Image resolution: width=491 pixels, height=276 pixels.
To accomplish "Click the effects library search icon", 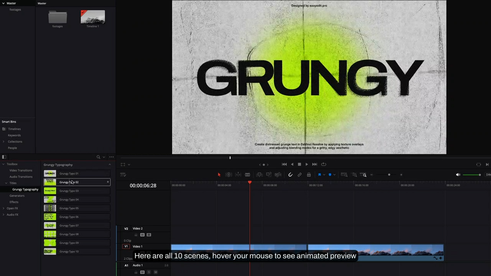I will 98,157.
